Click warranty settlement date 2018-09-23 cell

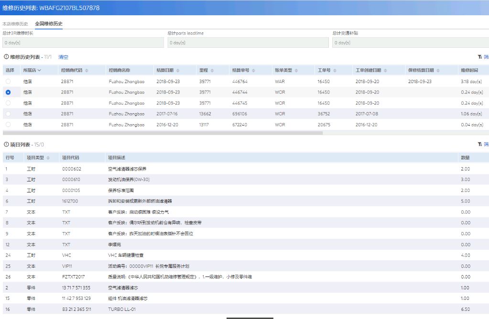[420, 82]
